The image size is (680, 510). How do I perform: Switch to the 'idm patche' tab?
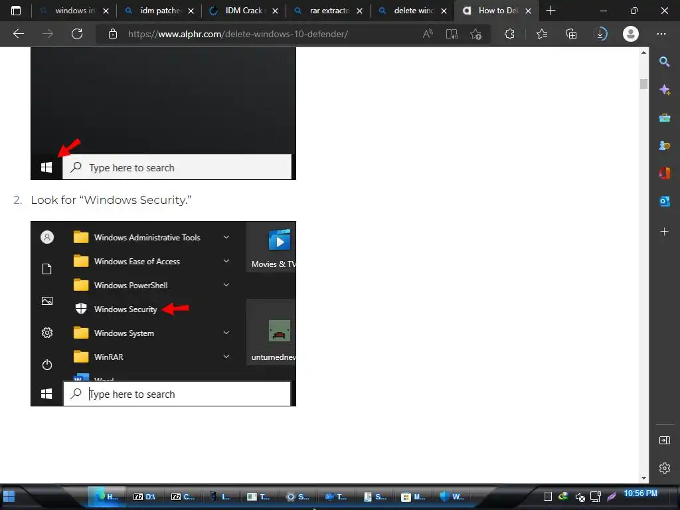point(159,11)
